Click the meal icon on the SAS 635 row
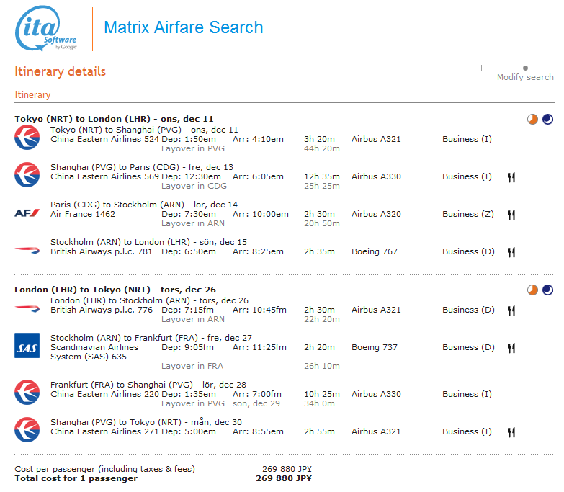The height and width of the screenshot is (492, 564). (511, 348)
